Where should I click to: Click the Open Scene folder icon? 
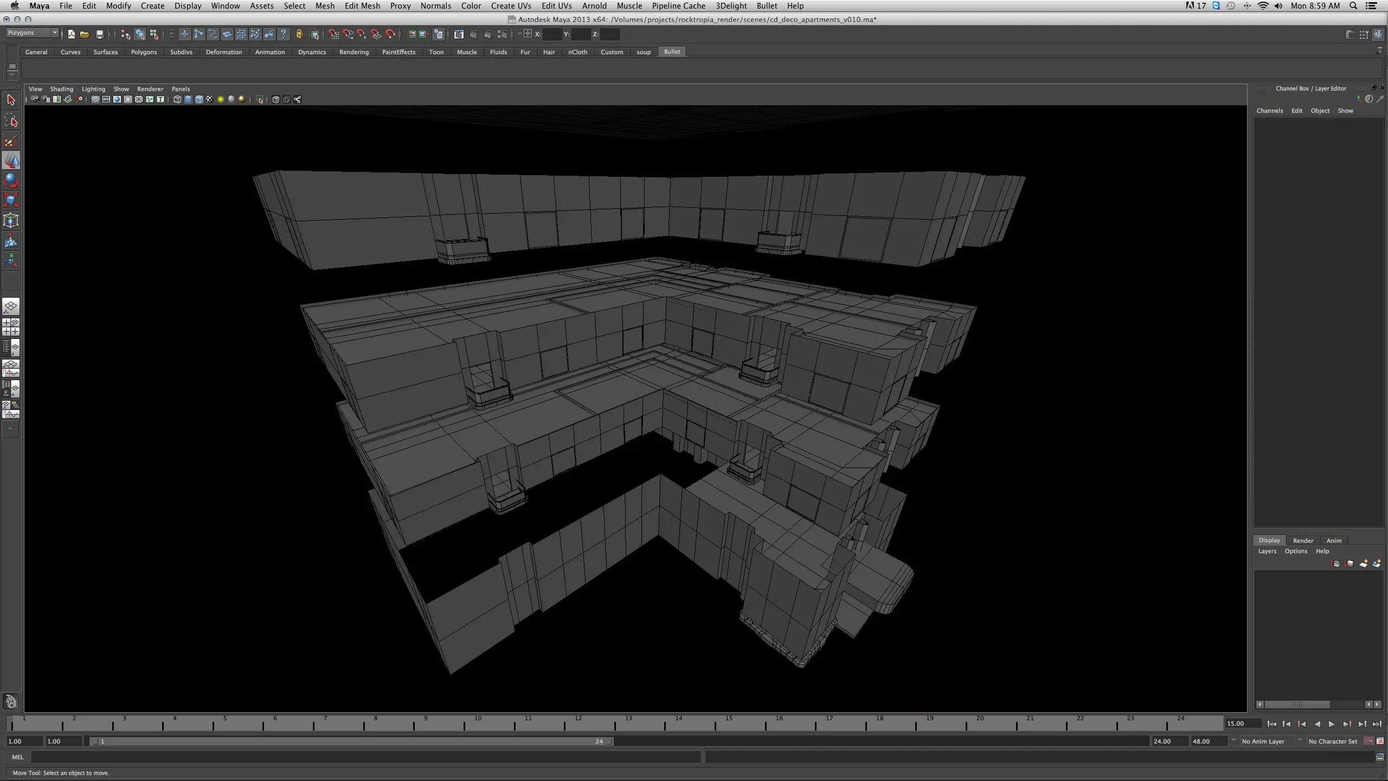click(85, 34)
